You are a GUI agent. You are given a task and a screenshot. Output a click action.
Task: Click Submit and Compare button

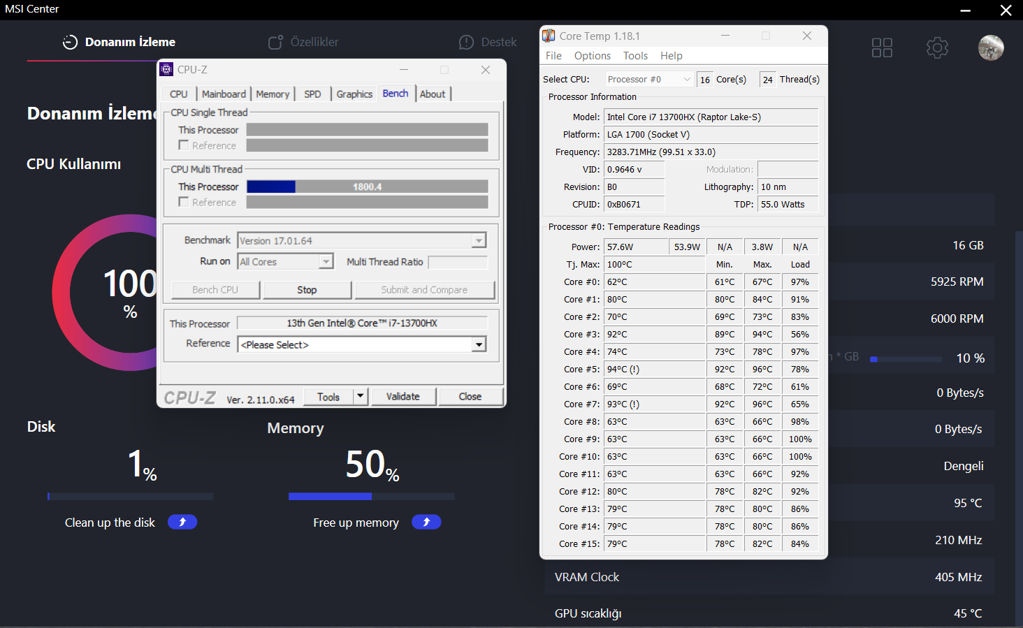tap(424, 290)
